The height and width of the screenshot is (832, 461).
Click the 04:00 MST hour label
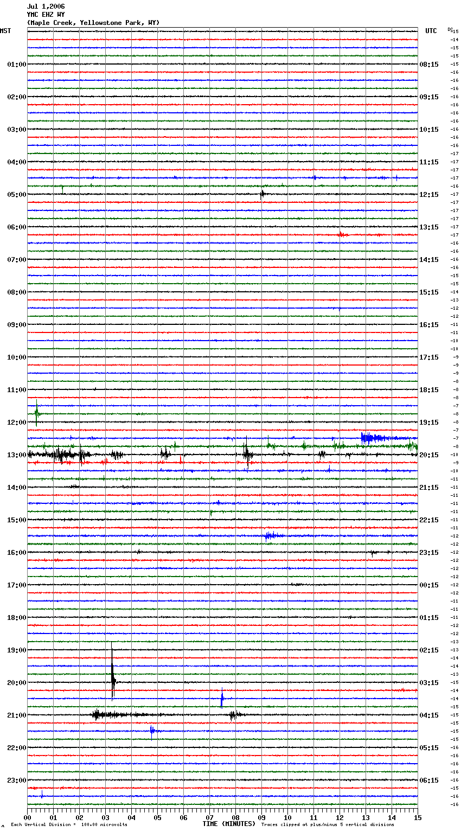(16, 162)
